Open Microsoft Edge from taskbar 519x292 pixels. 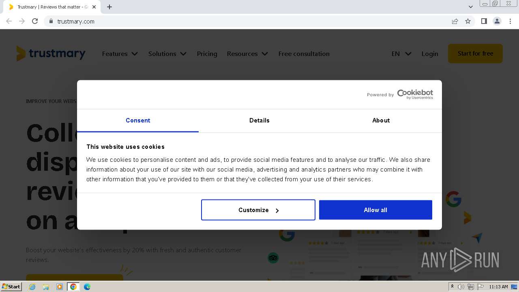point(87,287)
